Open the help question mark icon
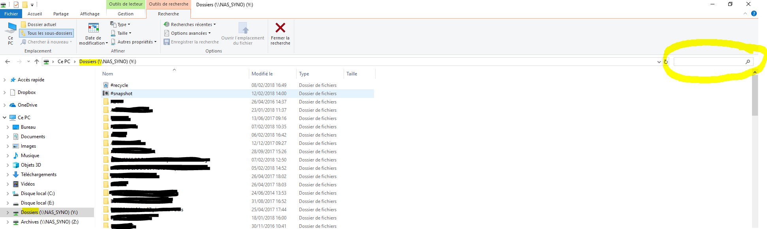 point(754,13)
